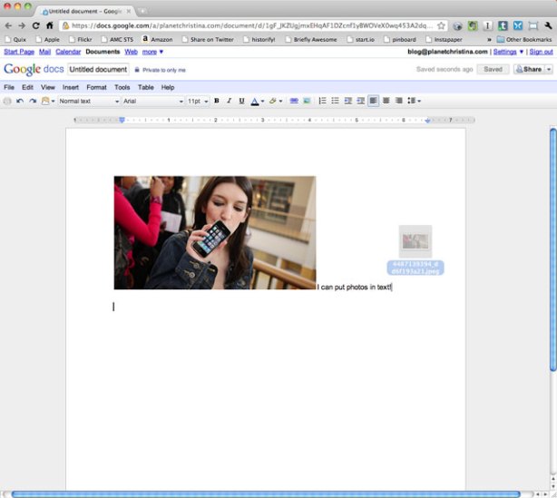The image size is (557, 498).
Task: Insert a link using the link icon
Action: point(294,101)
